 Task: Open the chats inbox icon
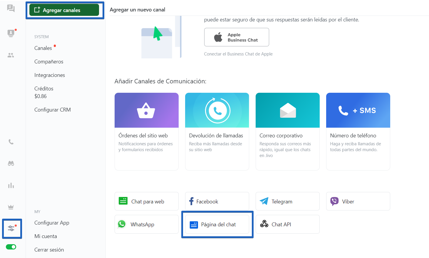point(11,8)
